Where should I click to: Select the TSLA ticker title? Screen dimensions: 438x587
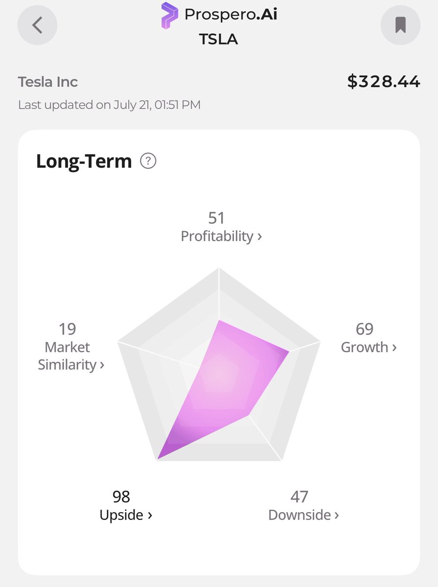point(218,40)
